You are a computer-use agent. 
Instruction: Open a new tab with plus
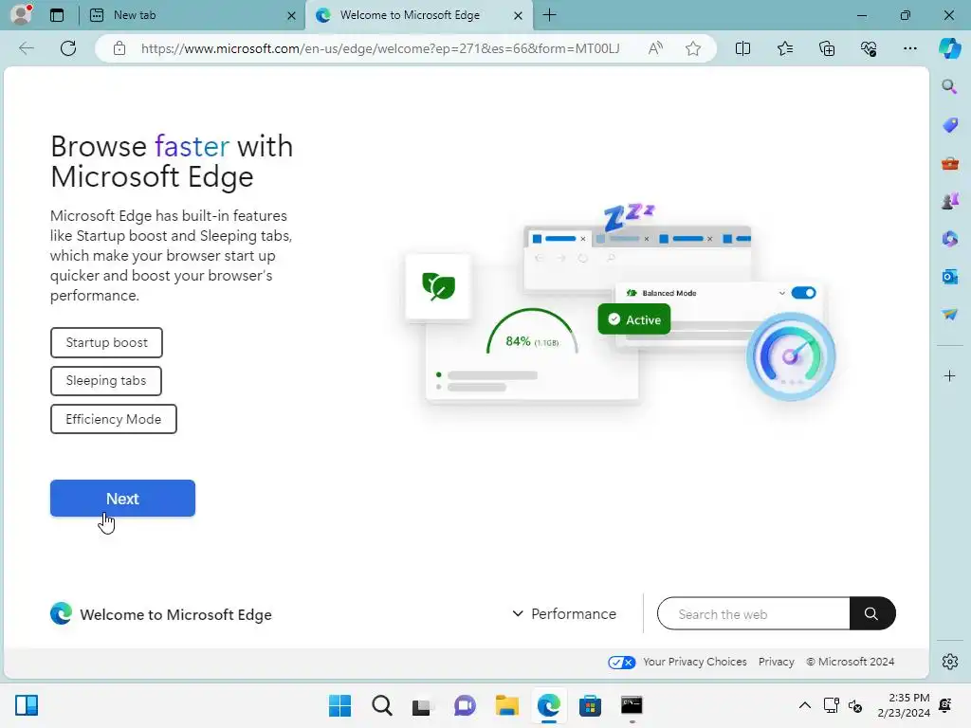[x=549, y=15]
